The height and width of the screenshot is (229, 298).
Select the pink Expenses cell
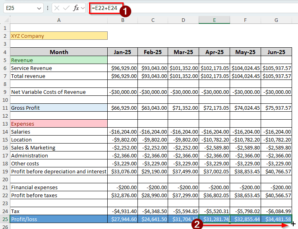(59, 124)
